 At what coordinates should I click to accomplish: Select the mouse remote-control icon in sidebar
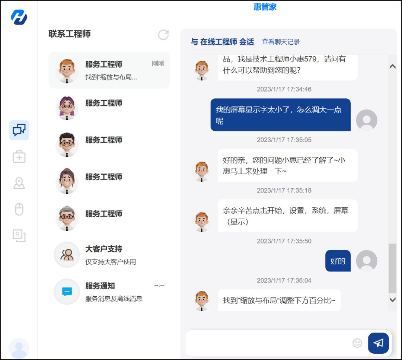pyautogui.click(x=19, y=209)
